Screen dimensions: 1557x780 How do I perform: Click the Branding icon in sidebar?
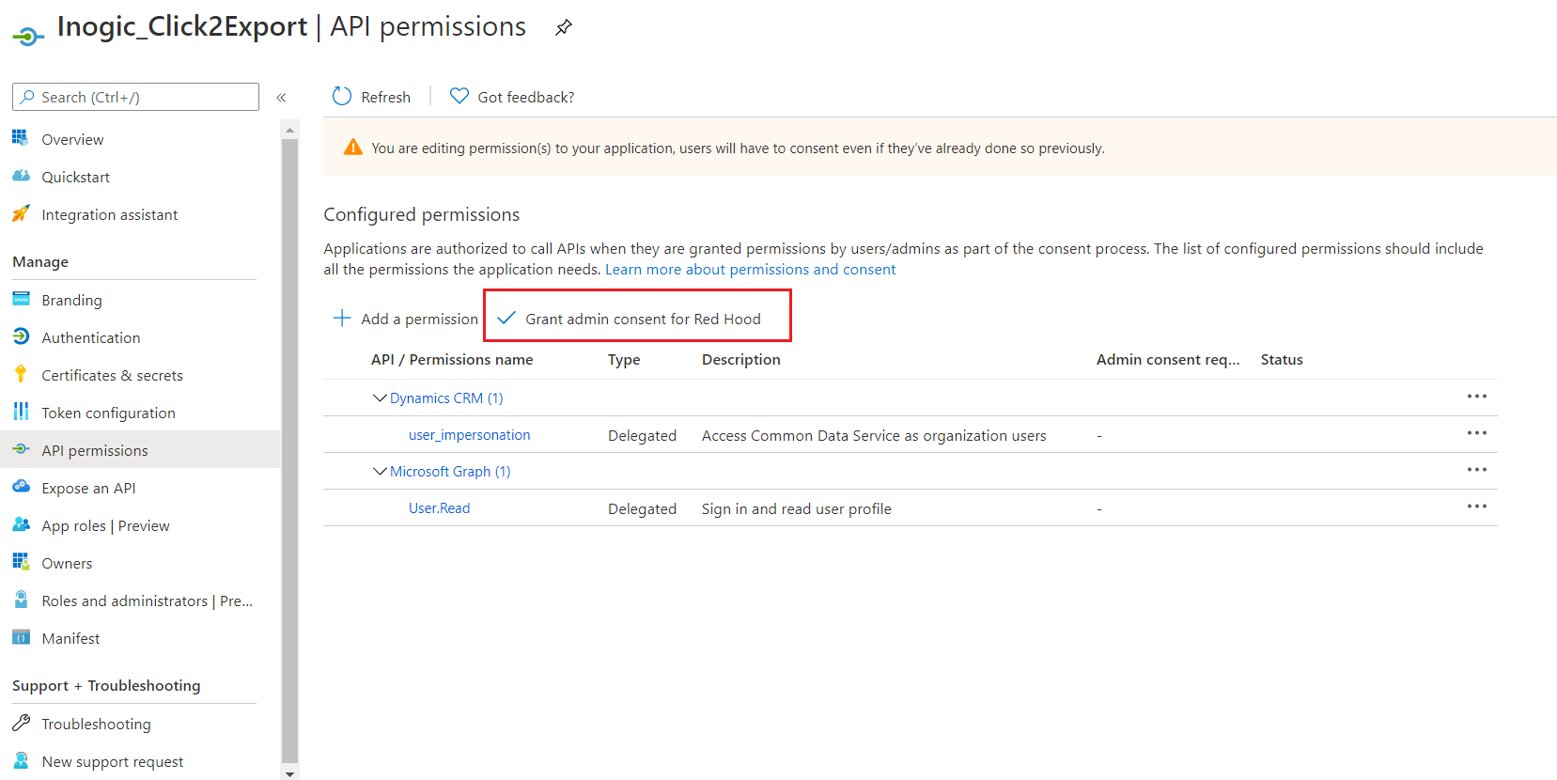click(x=21, y=299)
